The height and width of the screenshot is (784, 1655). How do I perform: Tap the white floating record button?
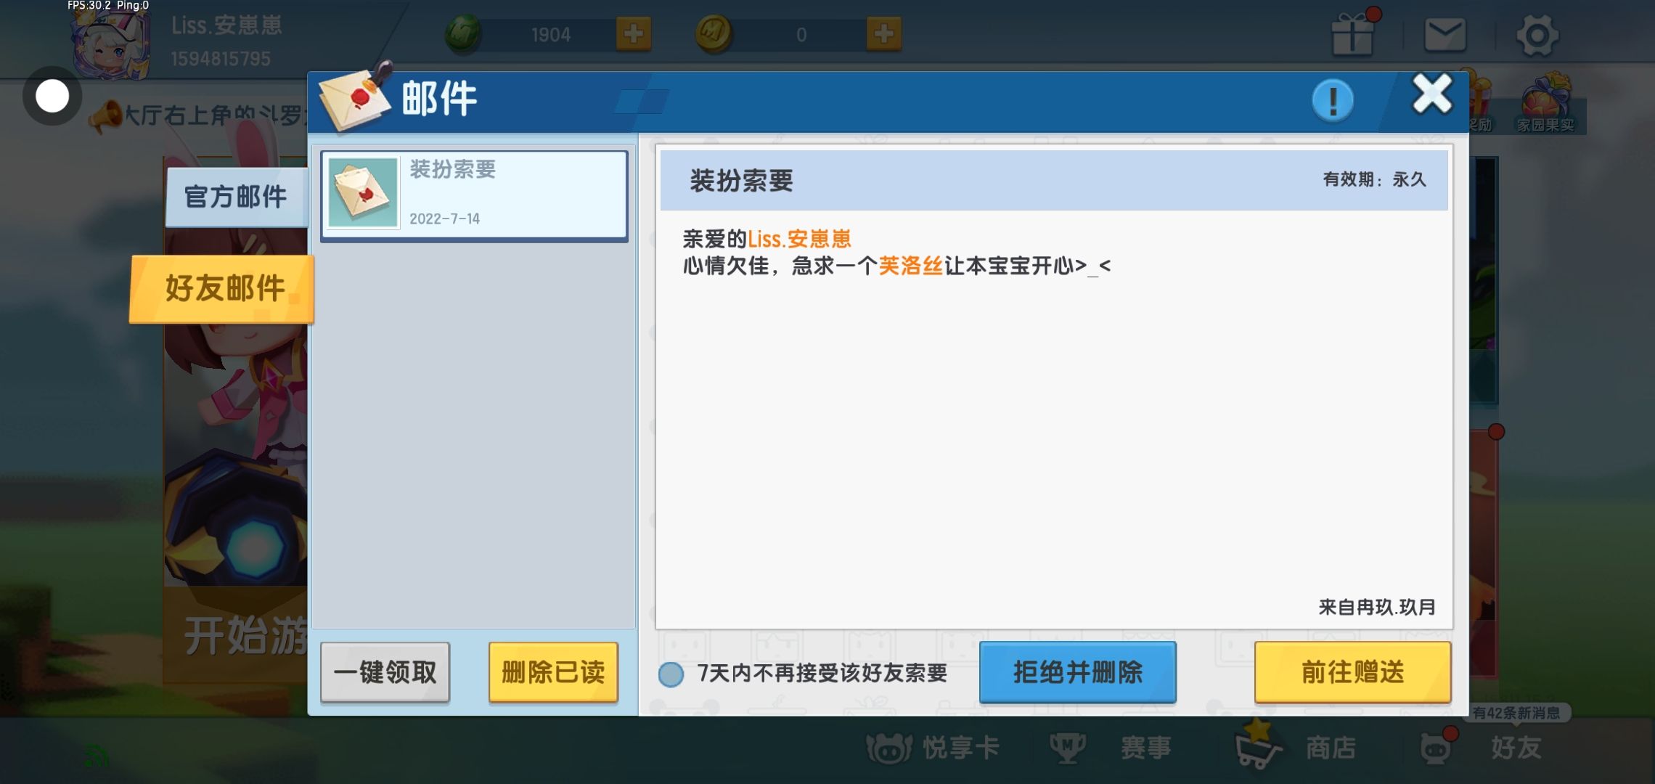click(x=52, y=96)
